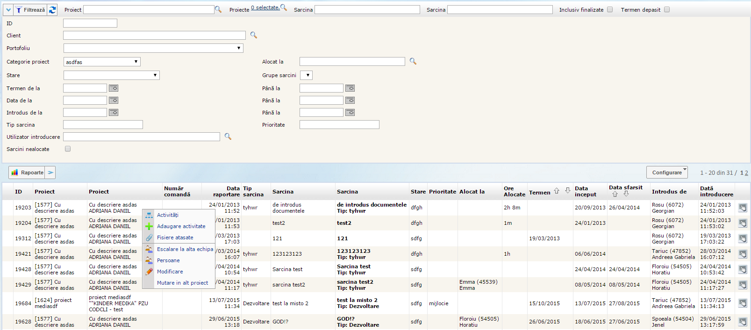Viewport: 751px width, 330px height.
Task: Click the search magnifier beside Client field
Action: [x=254, y=35]
